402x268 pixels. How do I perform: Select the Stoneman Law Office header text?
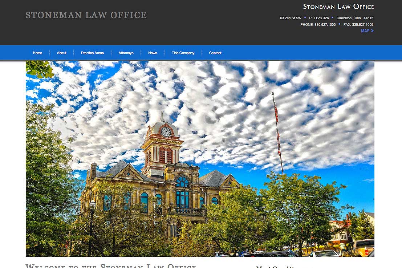coord(86,15)
